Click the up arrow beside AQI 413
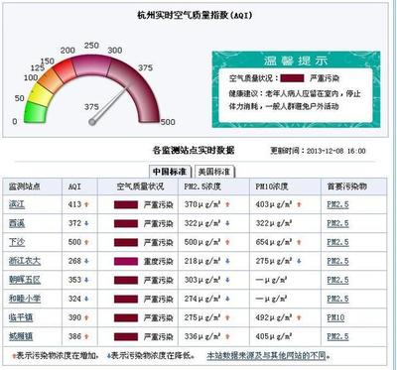Viewport: 397px width, 370px height. [86, 204]
